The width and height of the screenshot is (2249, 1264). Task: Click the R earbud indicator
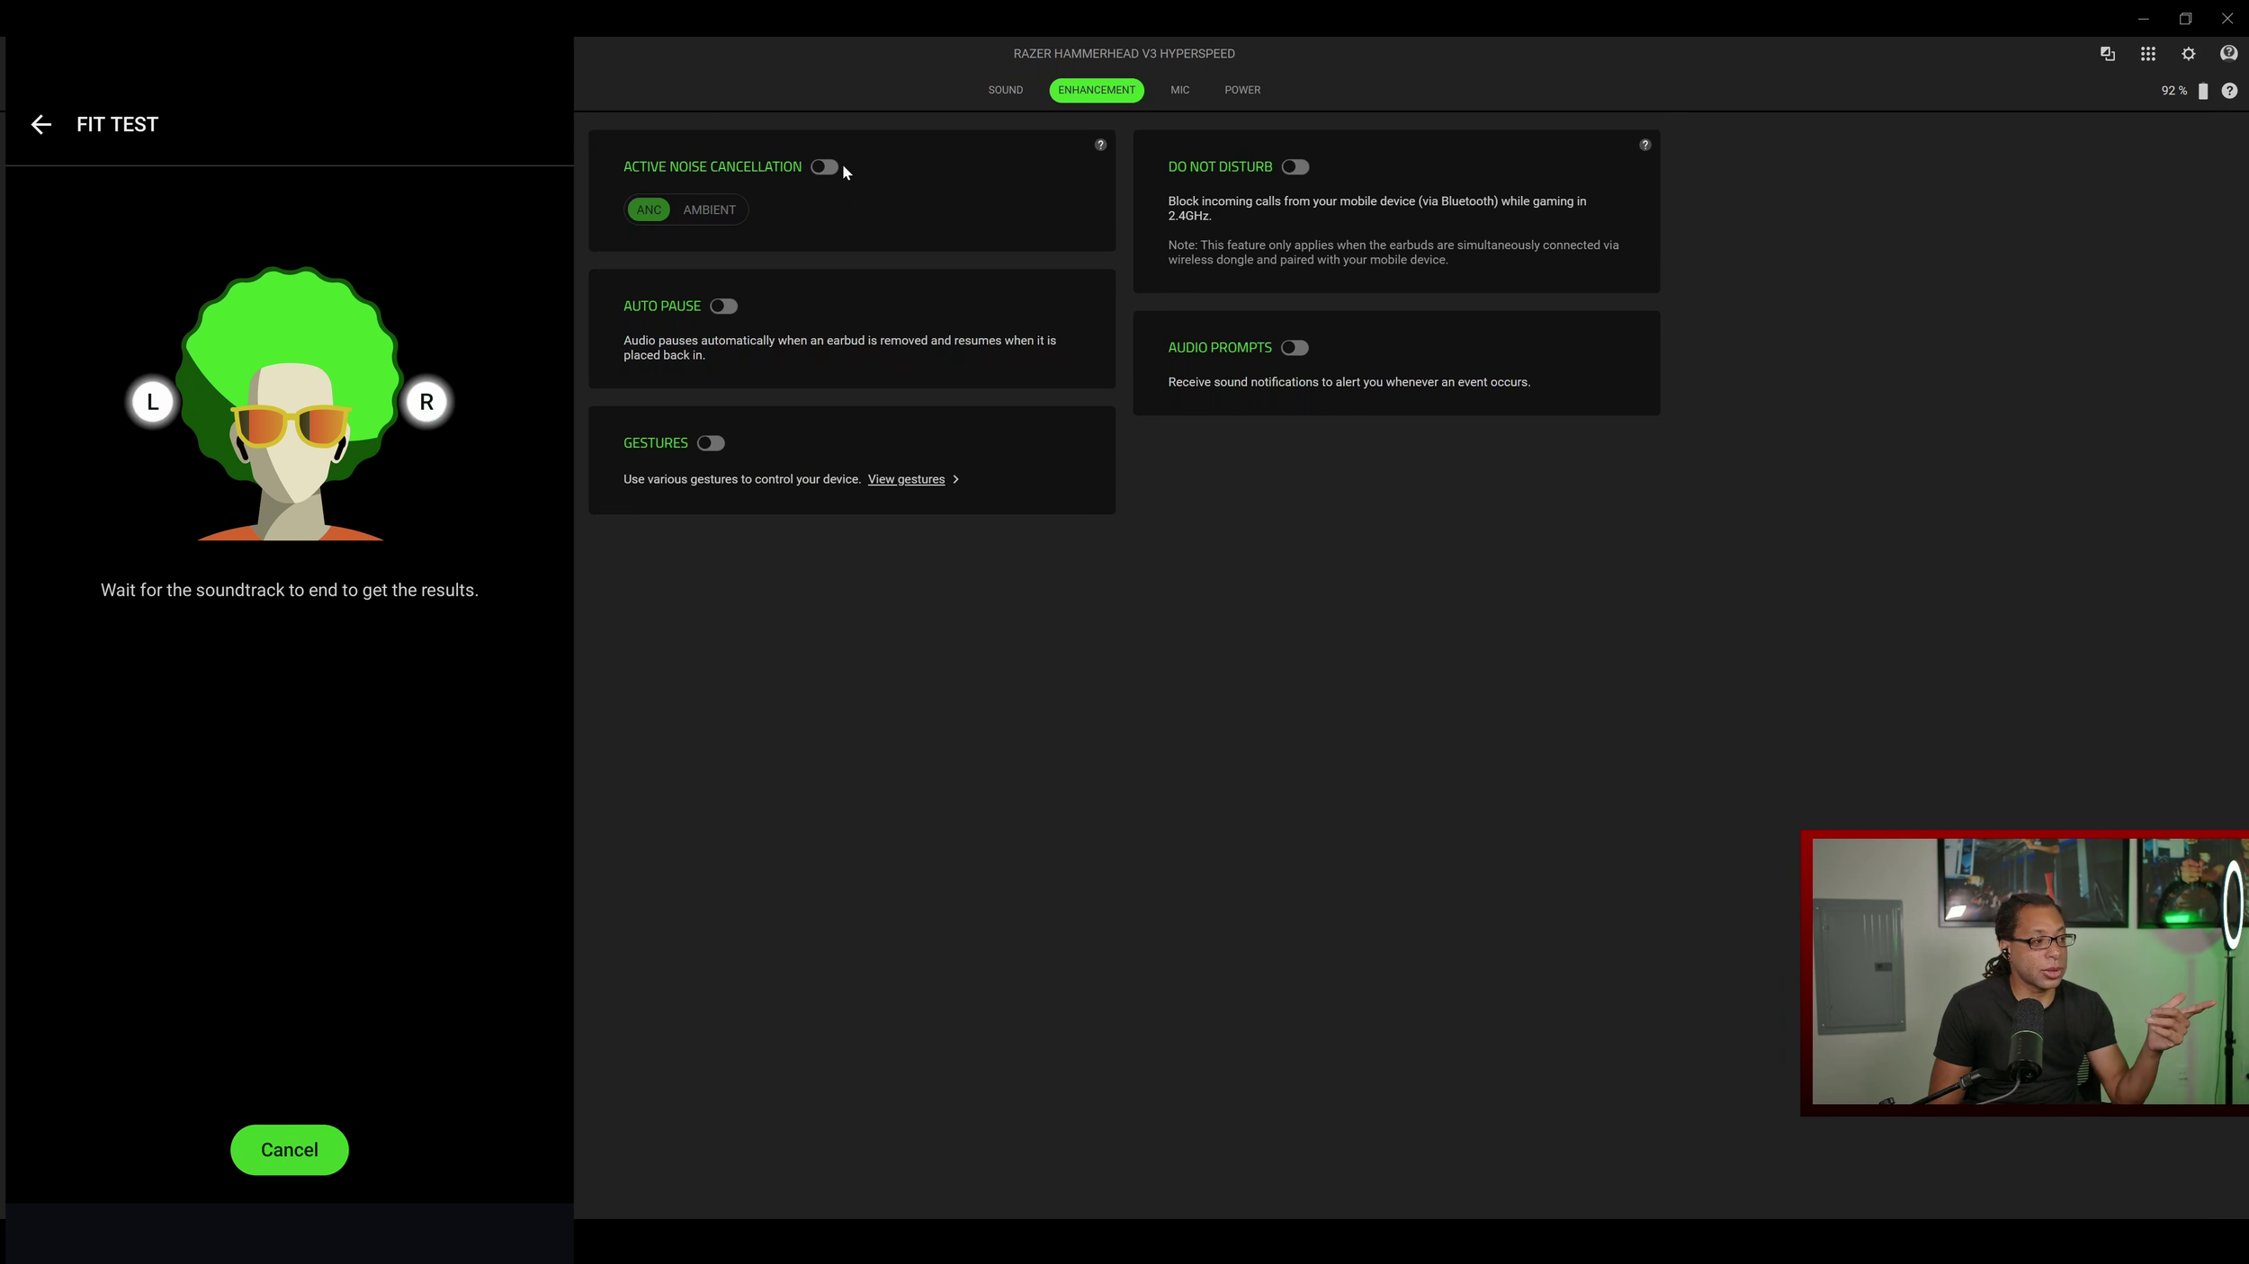point(426,402)
